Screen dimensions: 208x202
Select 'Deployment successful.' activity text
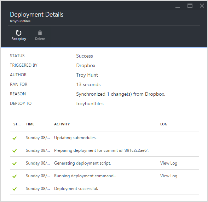[76, 189]
